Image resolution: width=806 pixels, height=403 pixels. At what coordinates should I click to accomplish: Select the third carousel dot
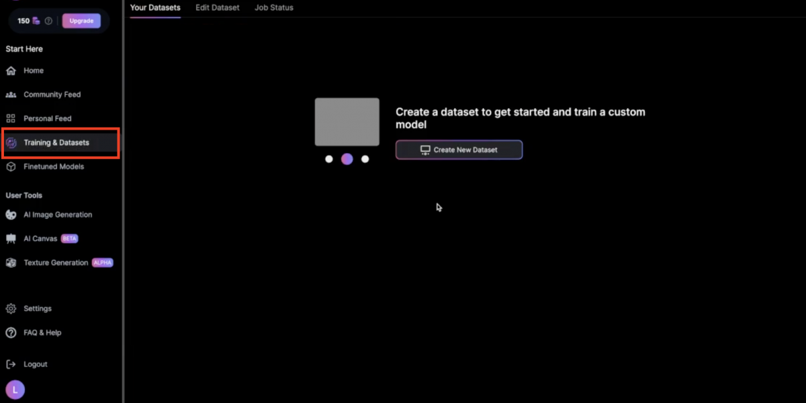pos(365,159)
